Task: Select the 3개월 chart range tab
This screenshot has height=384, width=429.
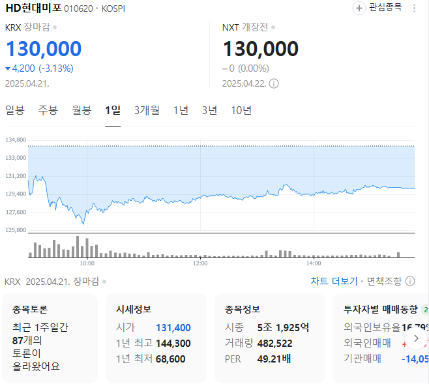Action: coord(147,110)
